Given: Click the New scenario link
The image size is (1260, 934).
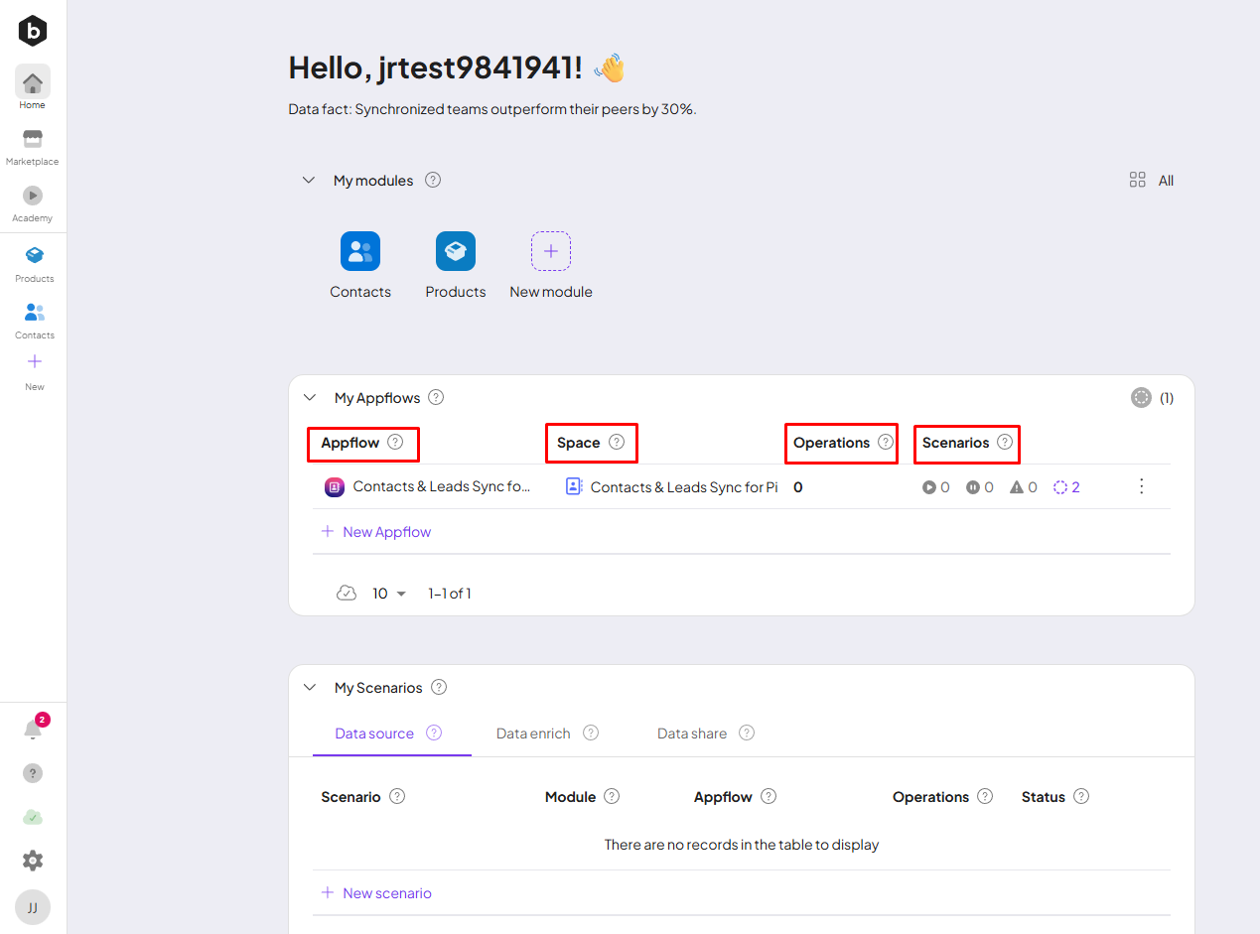Looking at the screenshot, I should [386, 893].
